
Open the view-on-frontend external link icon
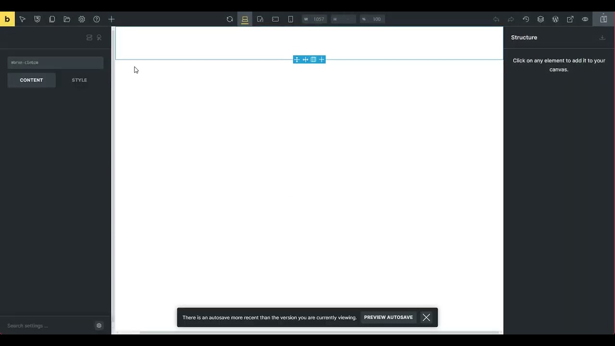(x=570, y=19)
